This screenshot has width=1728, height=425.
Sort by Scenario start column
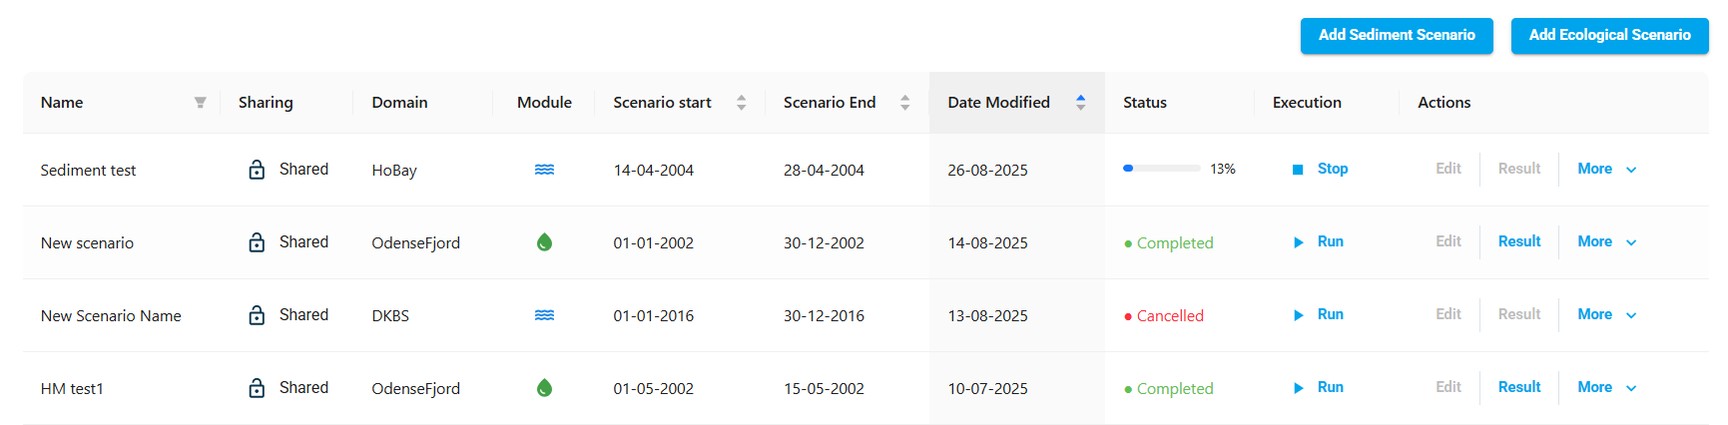tap(741, 103)
